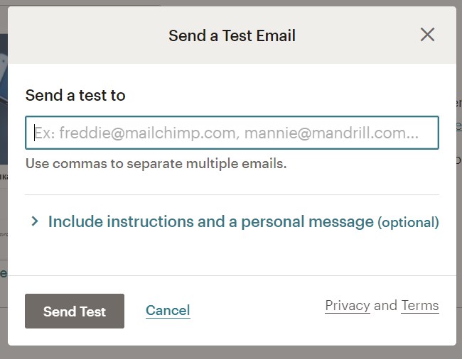The height and width of the screenshot is (359, 462).
Task: Open the Terms link
Action: tap(420, 306)
